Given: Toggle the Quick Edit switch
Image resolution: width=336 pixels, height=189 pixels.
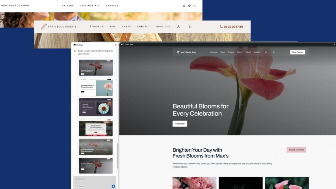Looking at the screenshot, I should click(122, 45).
